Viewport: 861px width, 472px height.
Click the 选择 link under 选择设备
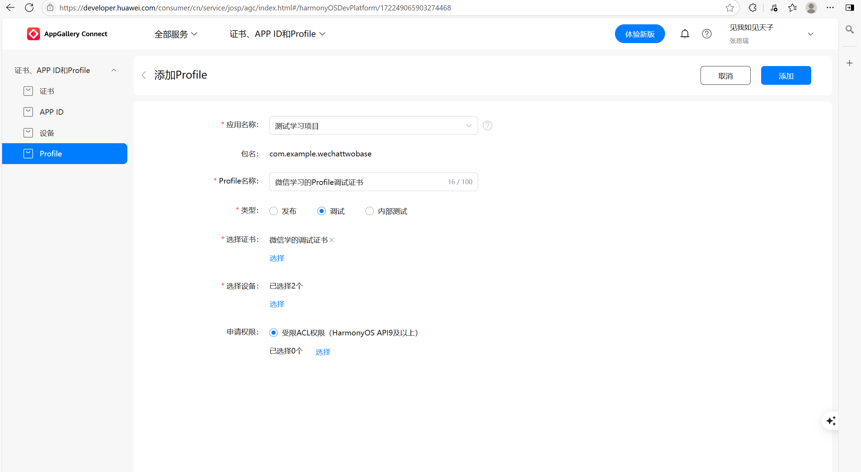point(277,304)
